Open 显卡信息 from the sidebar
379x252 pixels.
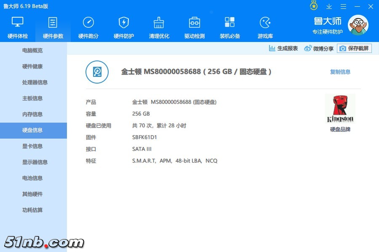tap(33, 146)
